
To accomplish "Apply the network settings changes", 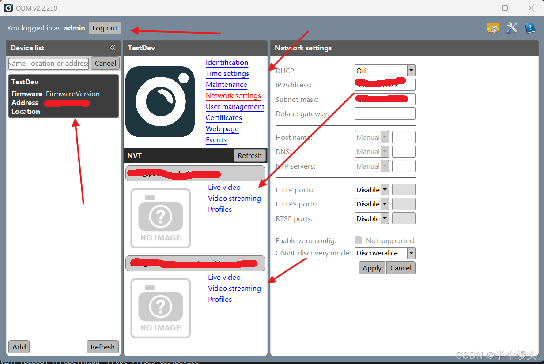I will [371, 268].
